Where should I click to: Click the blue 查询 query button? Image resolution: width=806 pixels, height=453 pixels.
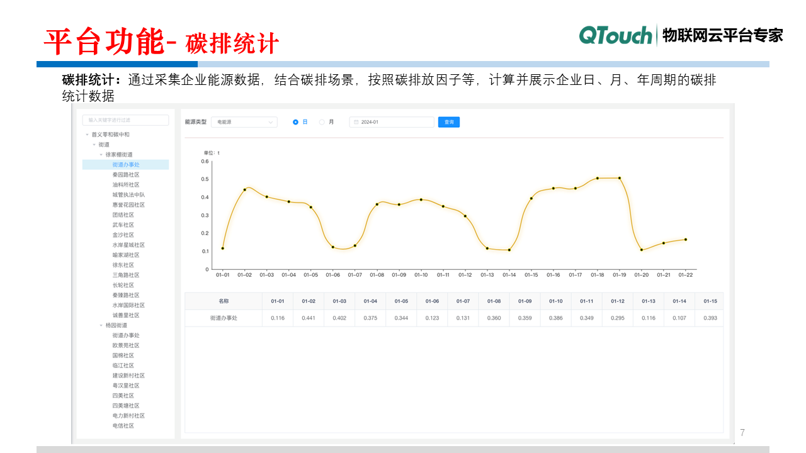point(448,121)
